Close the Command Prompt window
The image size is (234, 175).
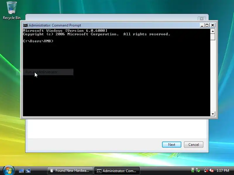click(x=213, y=25)
